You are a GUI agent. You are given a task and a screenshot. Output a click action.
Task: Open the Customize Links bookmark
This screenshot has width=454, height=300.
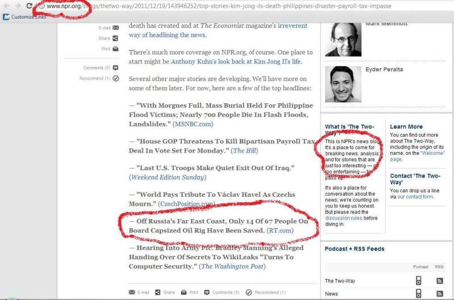click(24, 17)
